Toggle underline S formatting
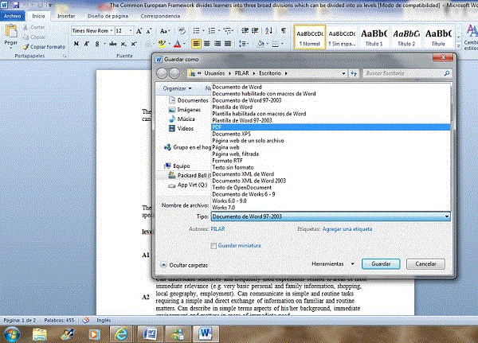The height and width of the screenshot is (343, 478). tap(97, 44)
